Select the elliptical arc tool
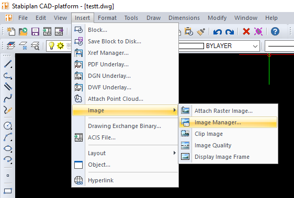 [8, 160]
